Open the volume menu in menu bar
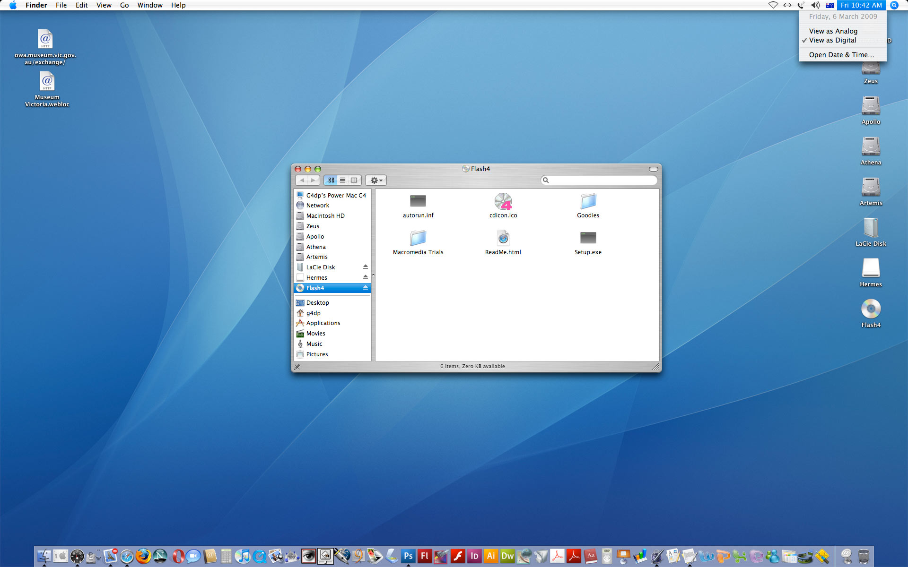This screenshot has width=908, height=567. coord(815,5)
